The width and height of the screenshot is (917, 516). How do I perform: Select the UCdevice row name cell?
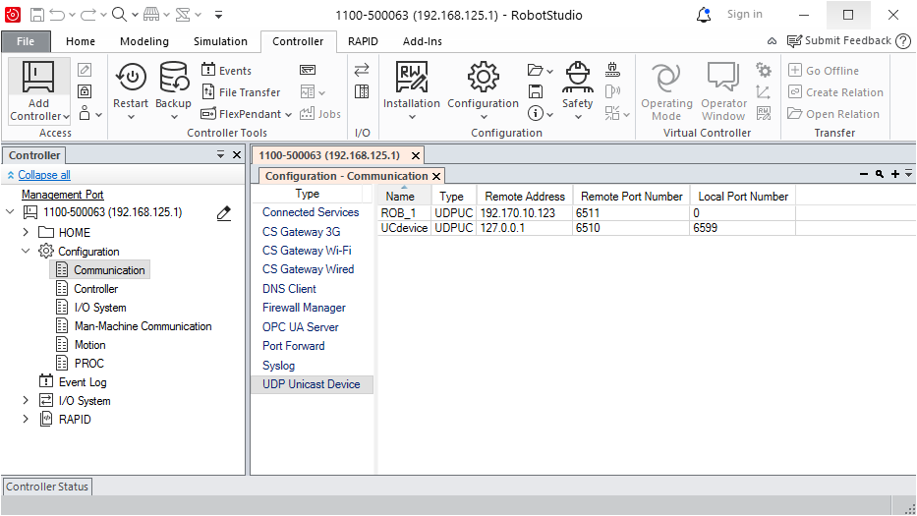(404, 228)
